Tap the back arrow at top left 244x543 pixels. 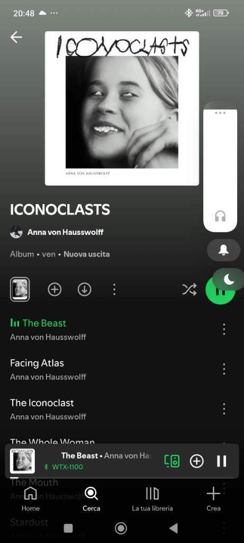pyautogui.click(x=16, y=37)
